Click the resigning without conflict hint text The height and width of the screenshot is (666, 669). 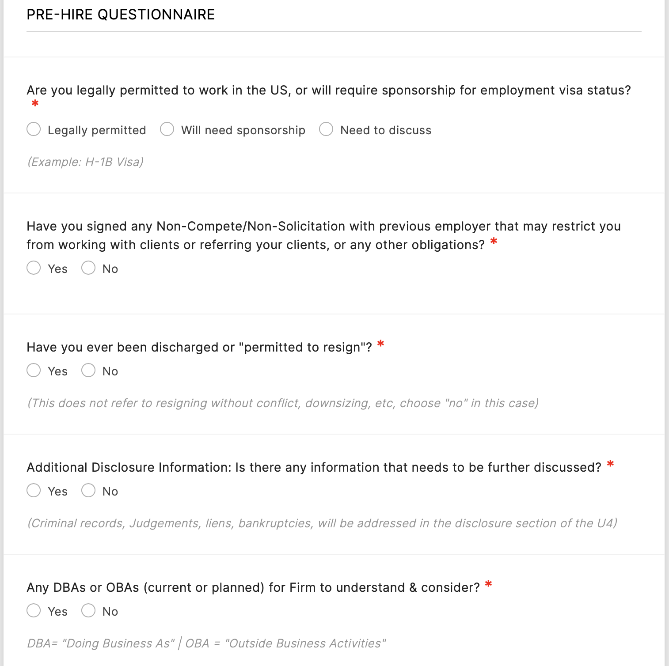pyautogui.click(x=283, y=403)
